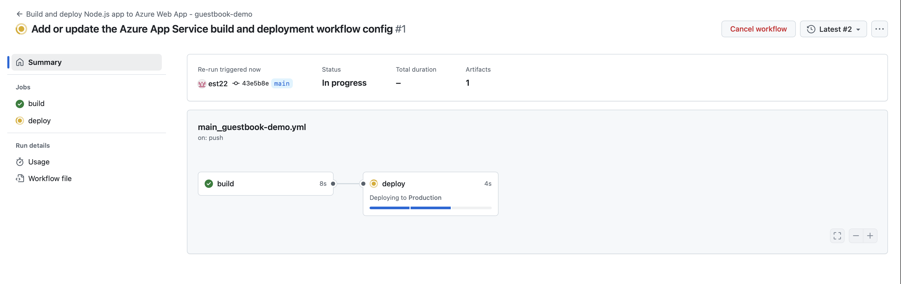Select the build job in sidebar
Viewport: 901px width, 284px height.
[x=36, y=103]
